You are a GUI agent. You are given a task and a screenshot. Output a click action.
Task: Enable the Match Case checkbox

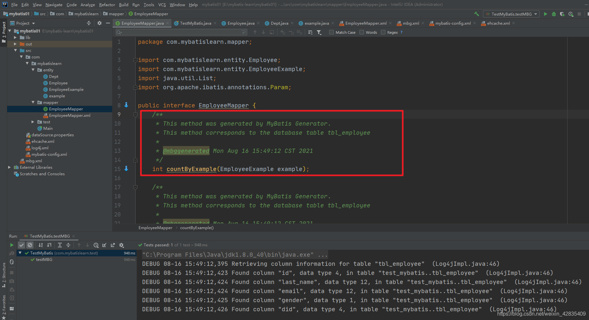pos(331,32)
